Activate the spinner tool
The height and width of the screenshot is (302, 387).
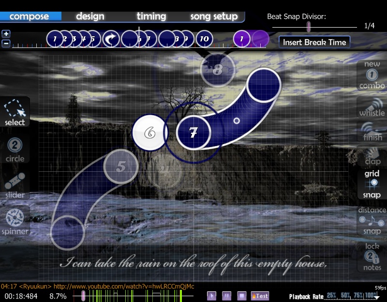(x=15, y=221)
